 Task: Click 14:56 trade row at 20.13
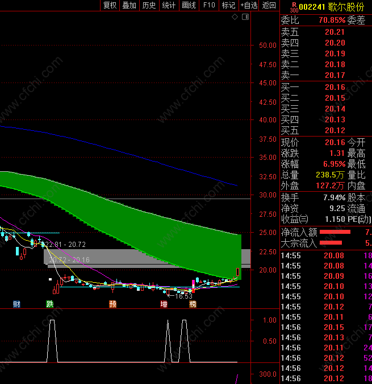point(326,337)
